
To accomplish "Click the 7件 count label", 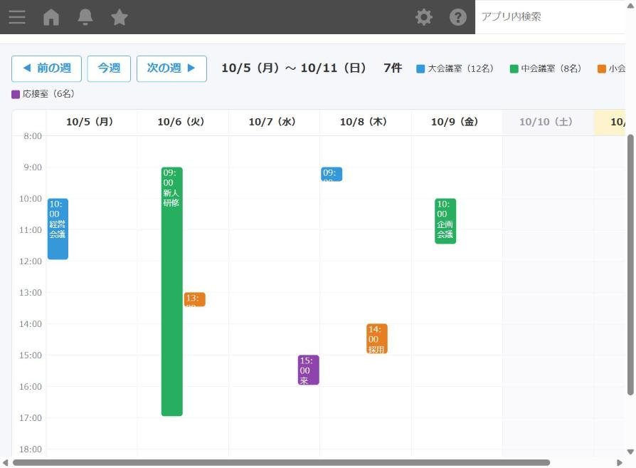I will point(392,68).
